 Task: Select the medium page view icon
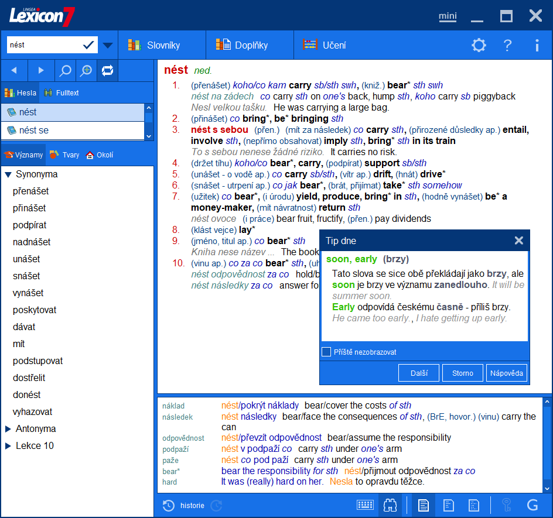tap(448, 505)
